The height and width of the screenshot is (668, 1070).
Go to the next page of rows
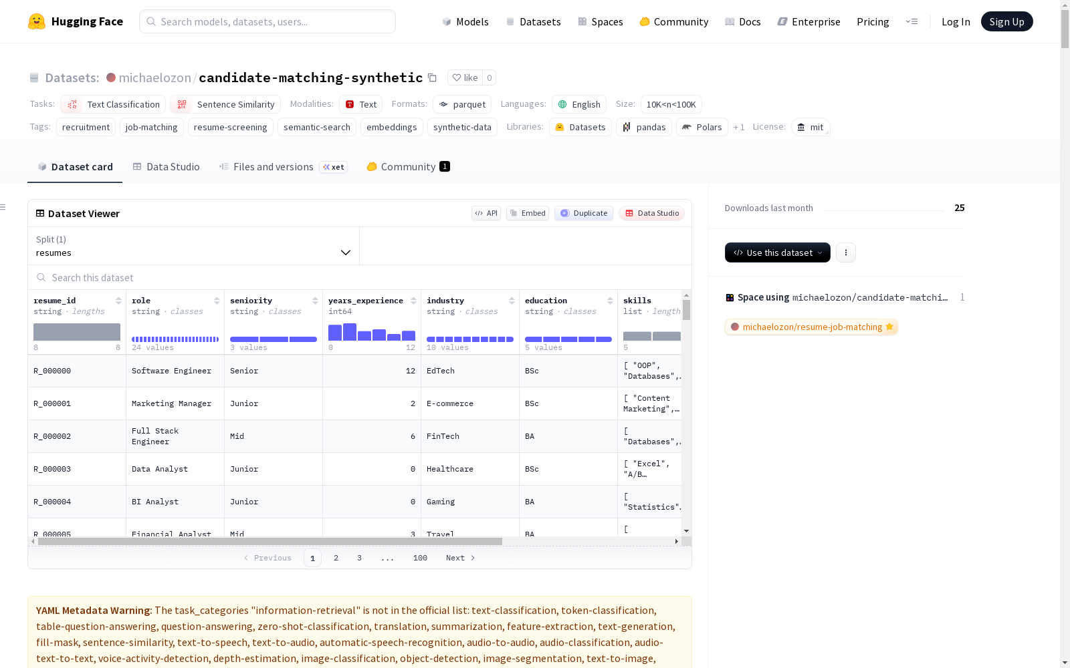[461, 558]
